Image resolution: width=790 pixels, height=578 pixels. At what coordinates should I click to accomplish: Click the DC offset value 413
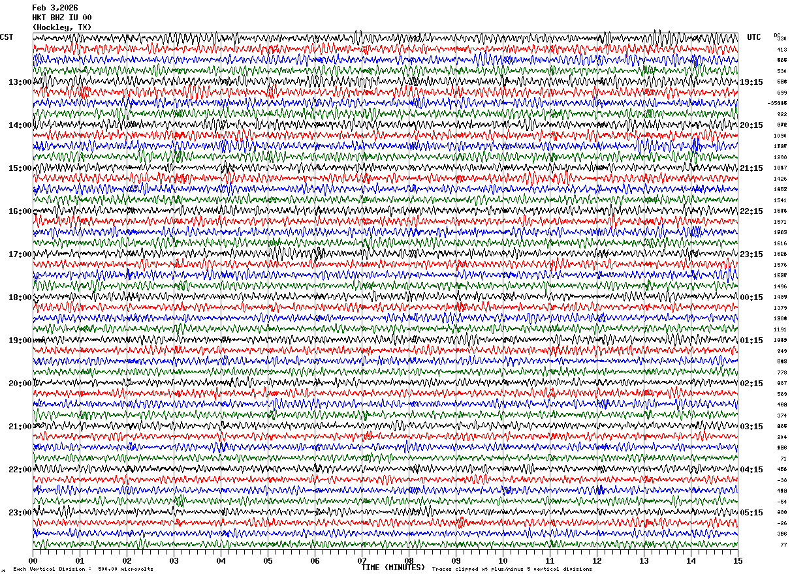click(x=782, y=50)
